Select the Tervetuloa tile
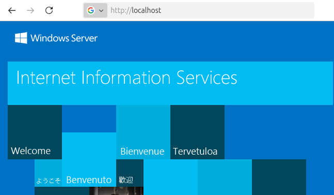334x195 pixels. pos(198,132)
